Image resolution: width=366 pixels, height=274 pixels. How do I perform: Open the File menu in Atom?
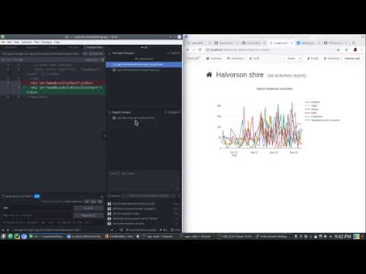pos(3,42)
